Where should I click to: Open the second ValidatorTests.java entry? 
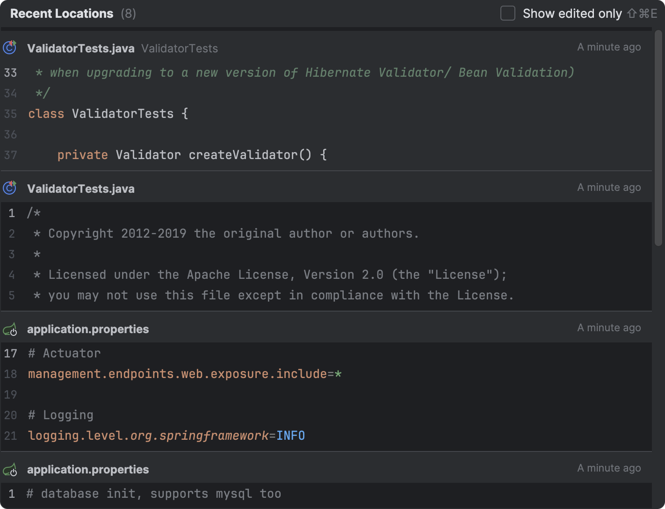point(80,189)
